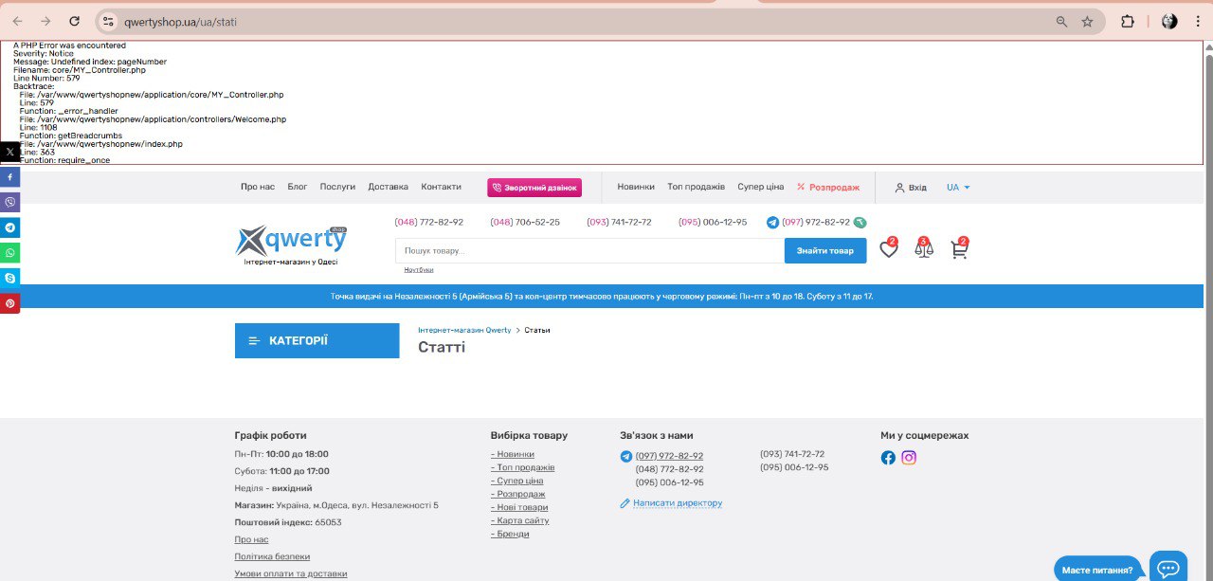Screen dimensions: 1213x581
Task: Click Facebook icon under Ми у соцмережах
Action: pyautogui.click(x=888, y=458)
